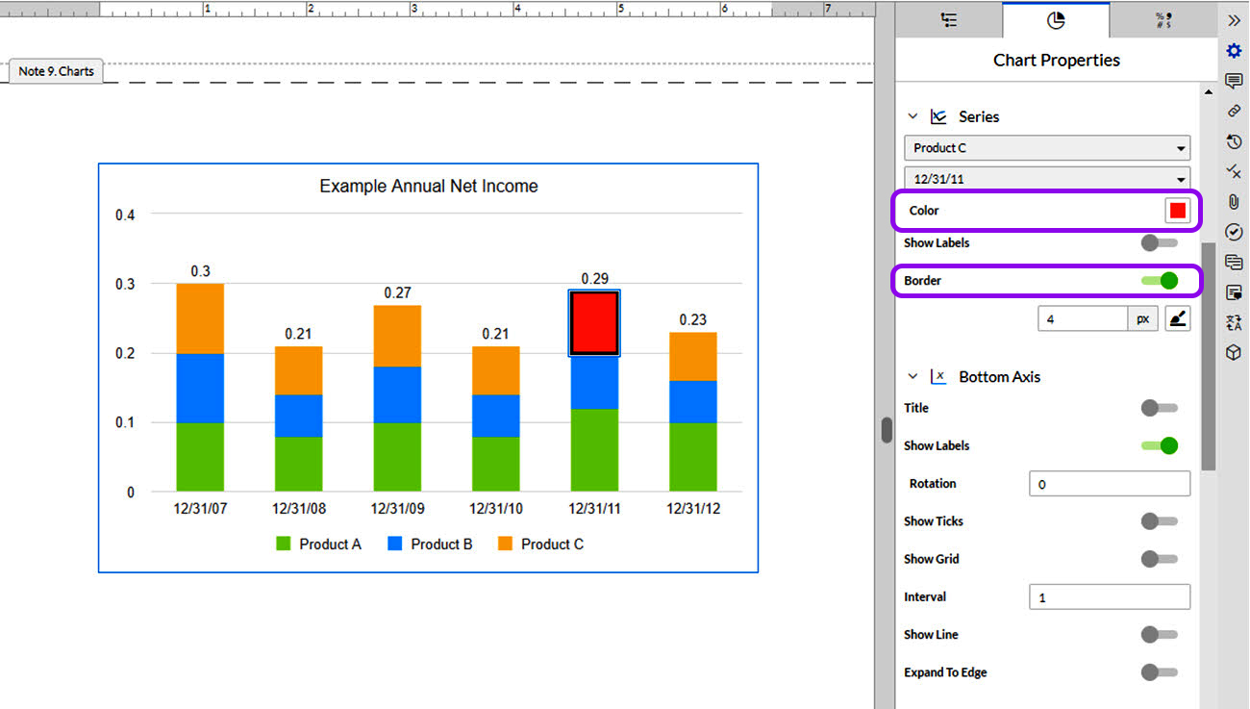Enable Show Labels for the Product C series
The image size is (1250, 709).
click(1159, 242)
